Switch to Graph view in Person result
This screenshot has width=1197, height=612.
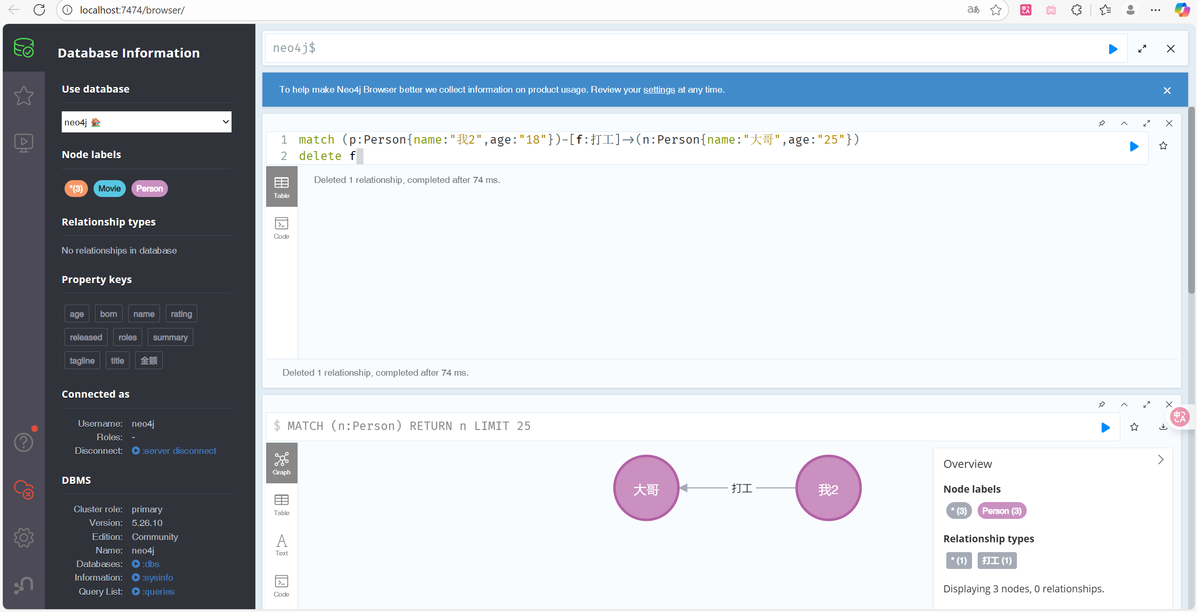tap(281, 463)
